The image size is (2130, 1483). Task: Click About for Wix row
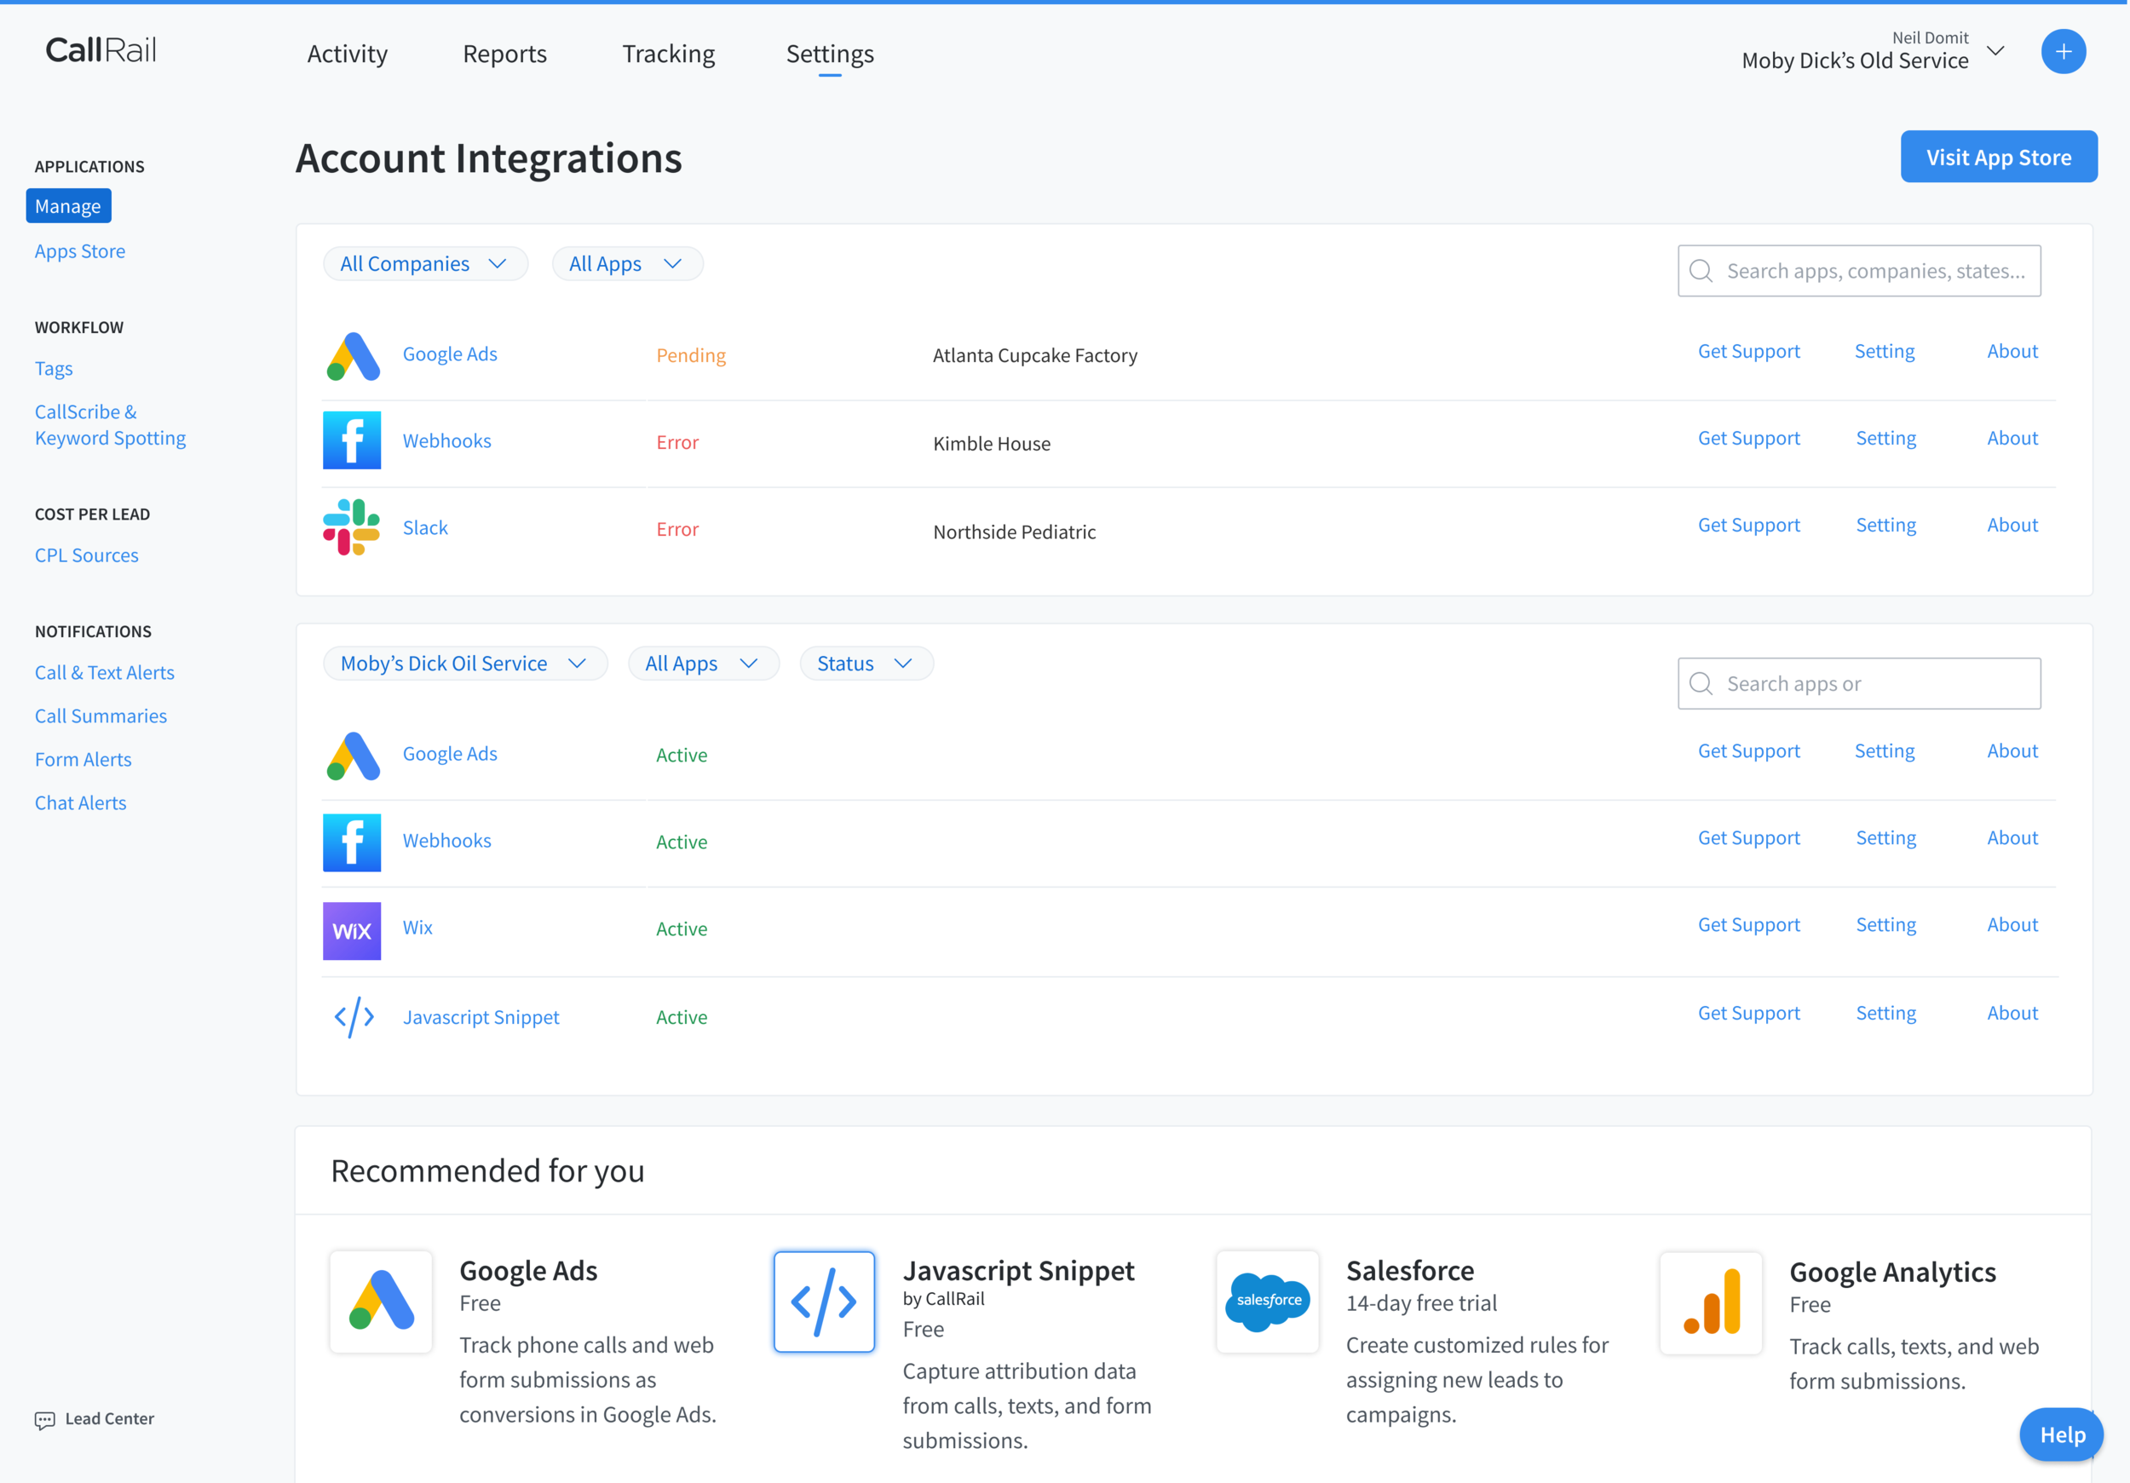(2012, 925)
